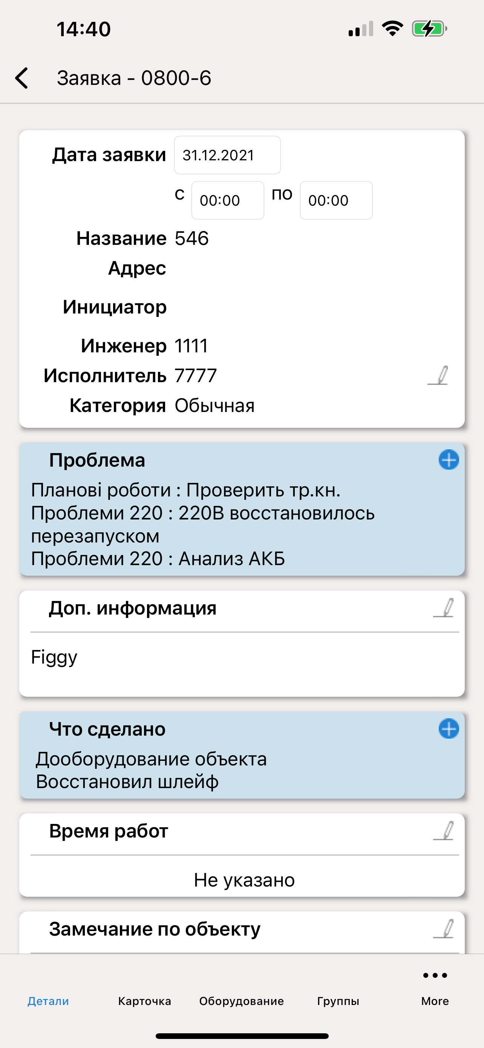Set the start time field after с

pos(228,200)
